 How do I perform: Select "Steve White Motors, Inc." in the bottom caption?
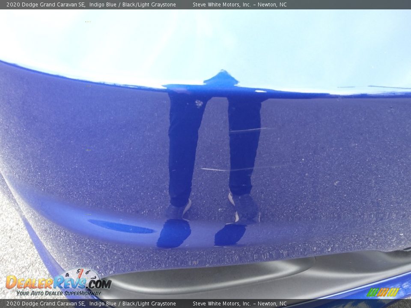pyautogui.click(x=221, y=304)
